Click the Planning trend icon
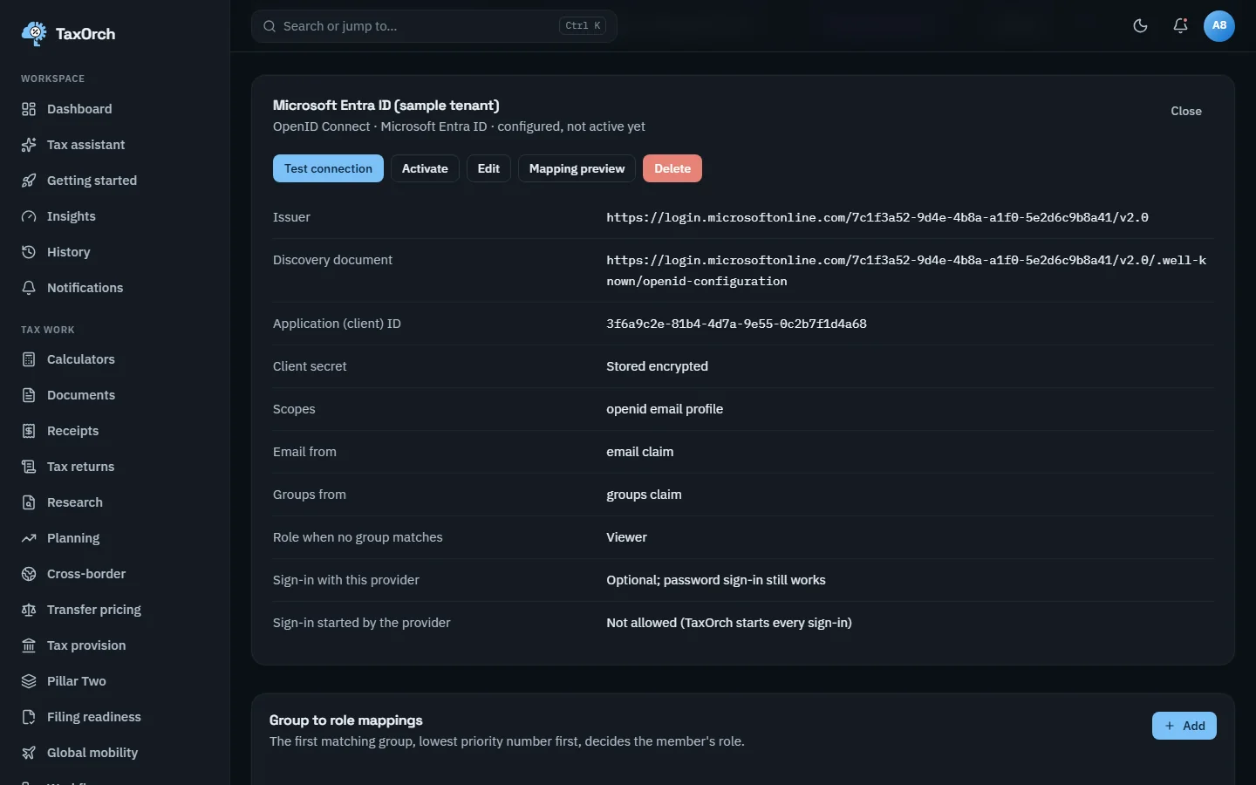Viewport: 1256px width, 785px height. click(29, 538)
